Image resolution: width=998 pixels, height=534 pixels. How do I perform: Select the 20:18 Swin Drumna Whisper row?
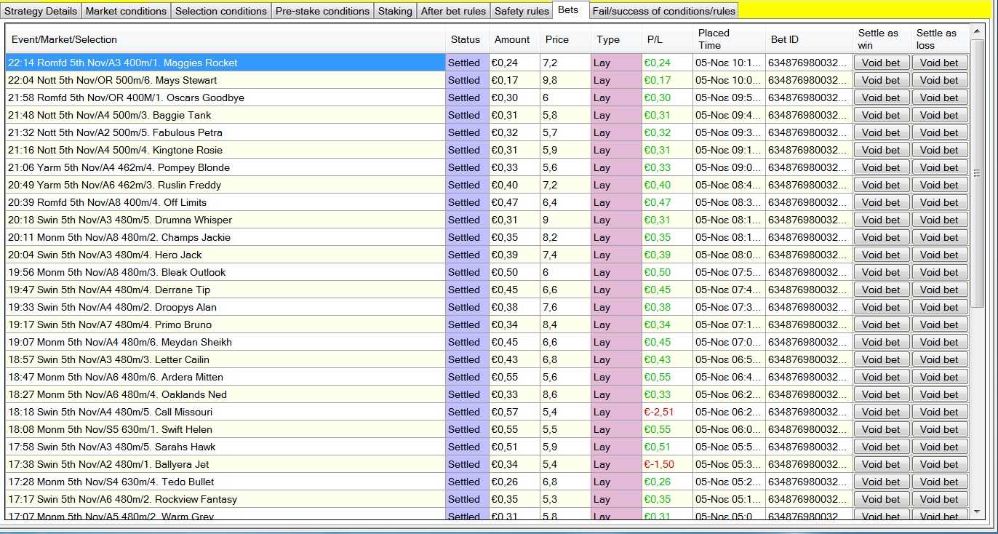(x=487, y=220)
